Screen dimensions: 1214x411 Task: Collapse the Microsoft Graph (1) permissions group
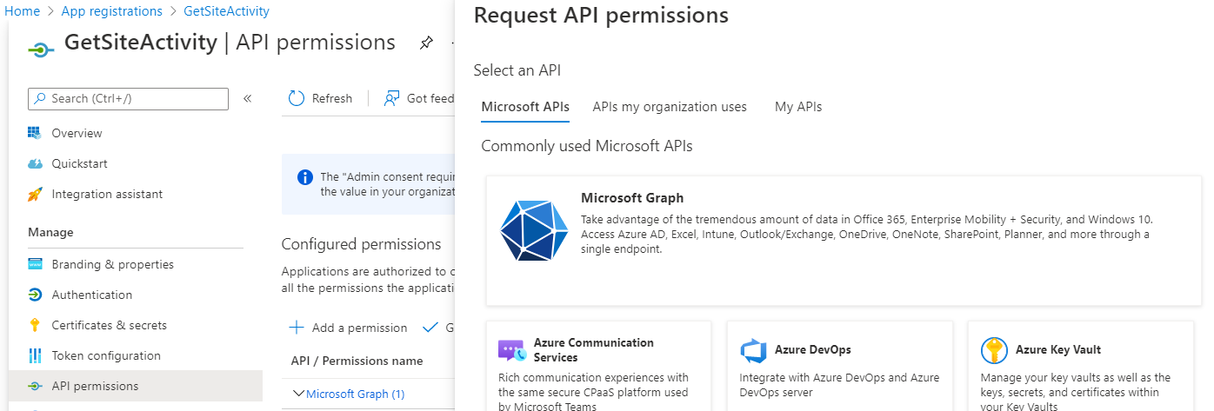tap(298, 394)
